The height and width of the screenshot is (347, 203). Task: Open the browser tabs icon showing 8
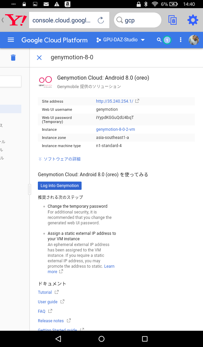pyautogui.click(x=173, y=20)
